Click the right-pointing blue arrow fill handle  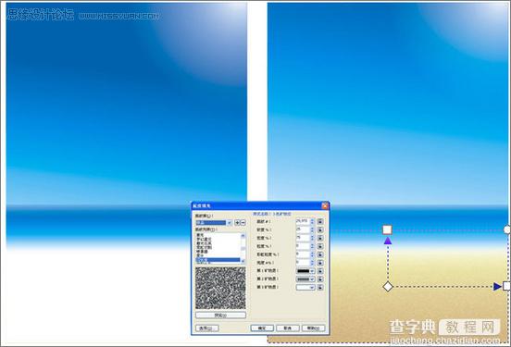pos(497,287)
